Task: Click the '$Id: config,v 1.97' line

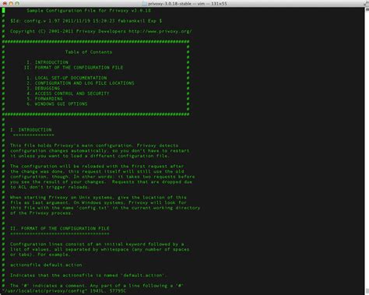Action: tap(86, 21)
